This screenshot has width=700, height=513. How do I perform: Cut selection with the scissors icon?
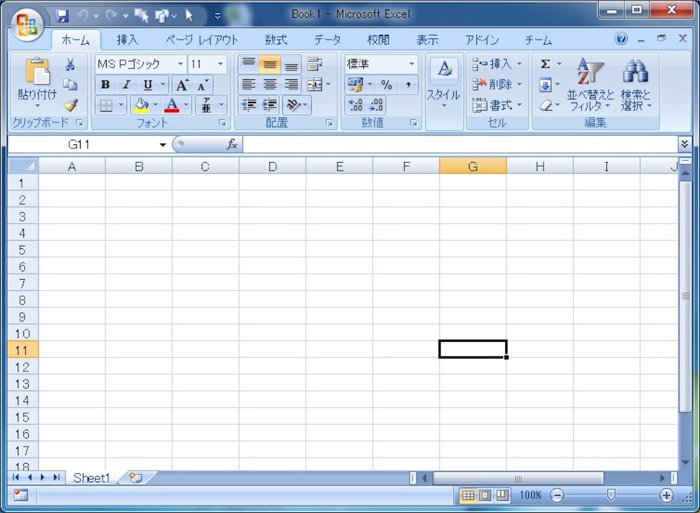click(70, 64)
